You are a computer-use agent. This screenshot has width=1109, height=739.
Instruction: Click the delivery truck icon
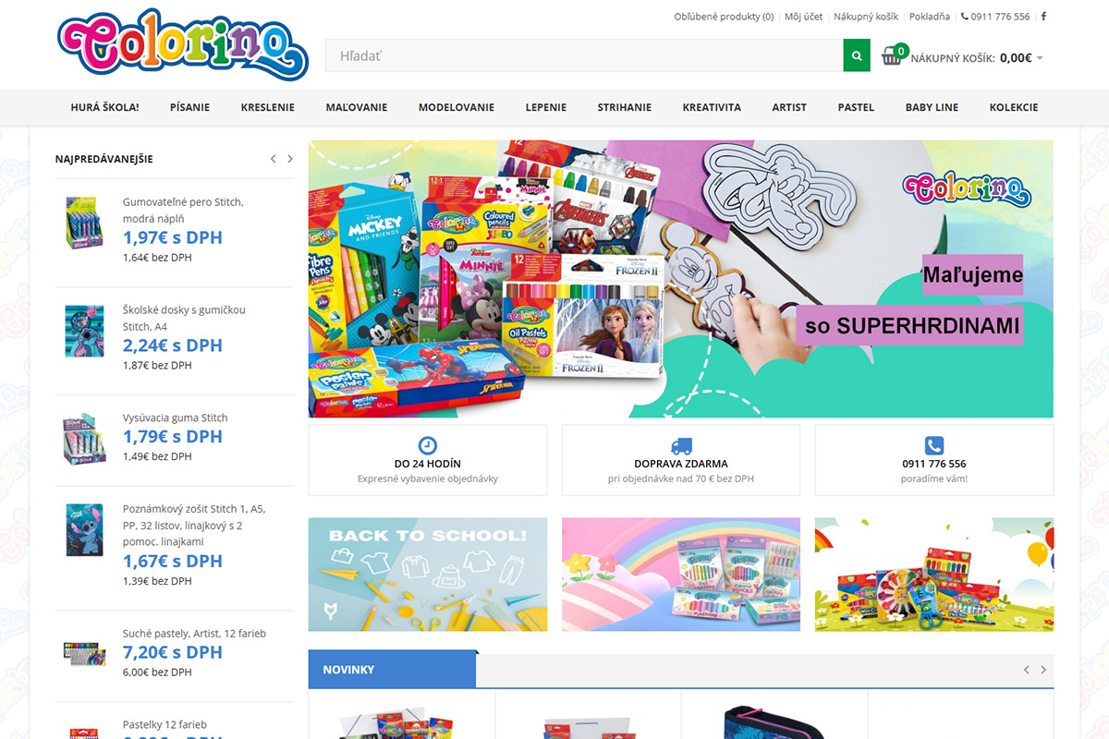point(681,445)
